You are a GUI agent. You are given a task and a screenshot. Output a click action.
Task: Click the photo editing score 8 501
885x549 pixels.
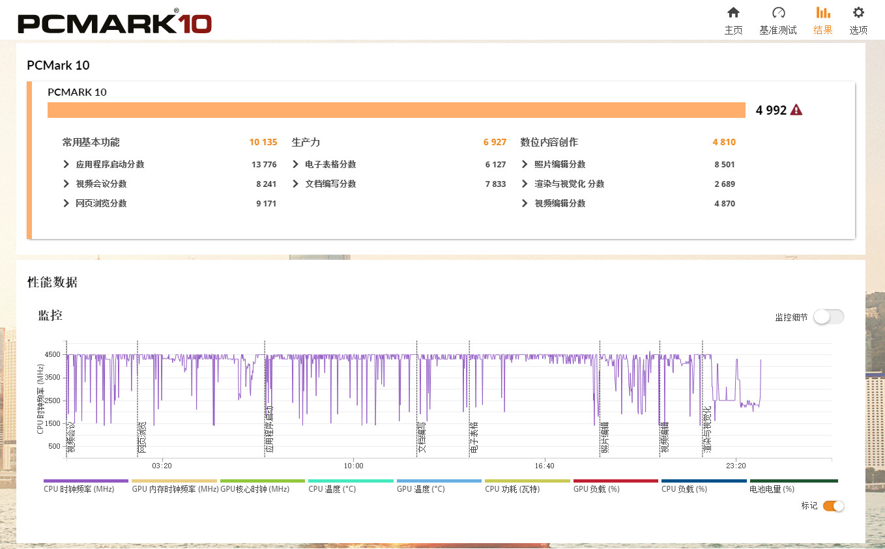[725, 165]
